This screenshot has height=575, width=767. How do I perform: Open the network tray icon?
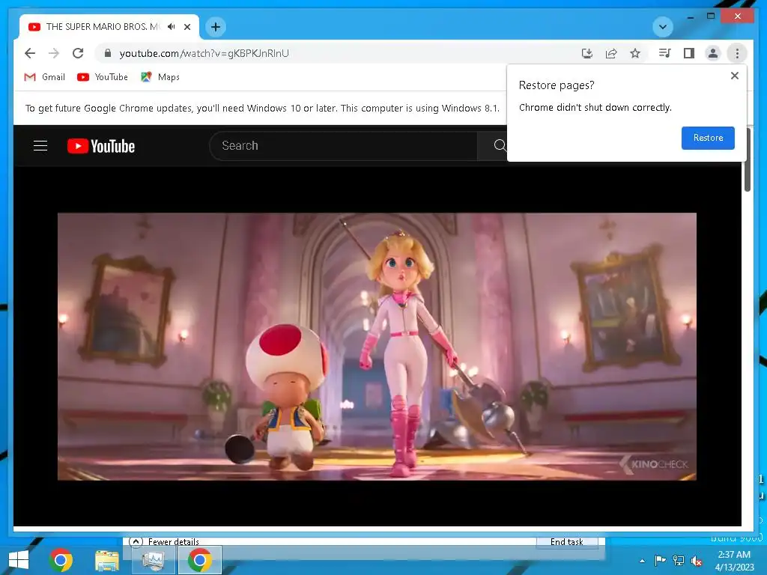tap(679, 560)
